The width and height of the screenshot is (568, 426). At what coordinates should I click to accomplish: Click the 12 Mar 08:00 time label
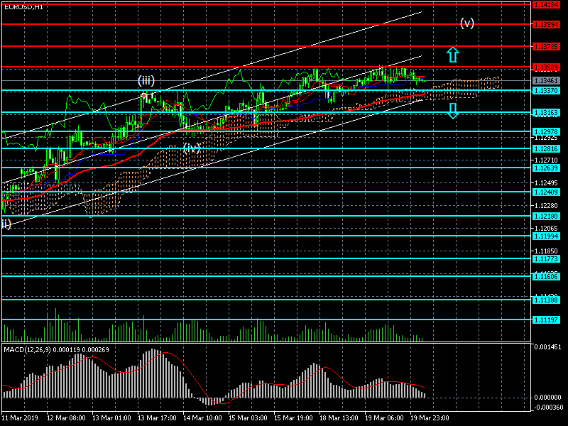point(66,418)
